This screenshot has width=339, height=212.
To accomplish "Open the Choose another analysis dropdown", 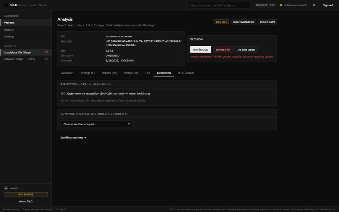I will (x=96, y=124).
